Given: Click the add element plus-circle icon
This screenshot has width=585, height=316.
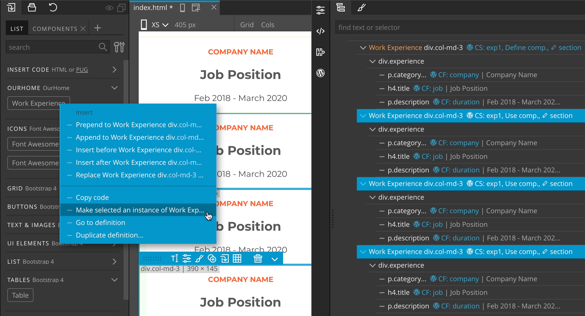Looking at the screenshot, I should (212, 258).
